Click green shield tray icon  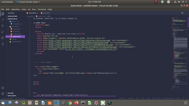coord(162,2)
